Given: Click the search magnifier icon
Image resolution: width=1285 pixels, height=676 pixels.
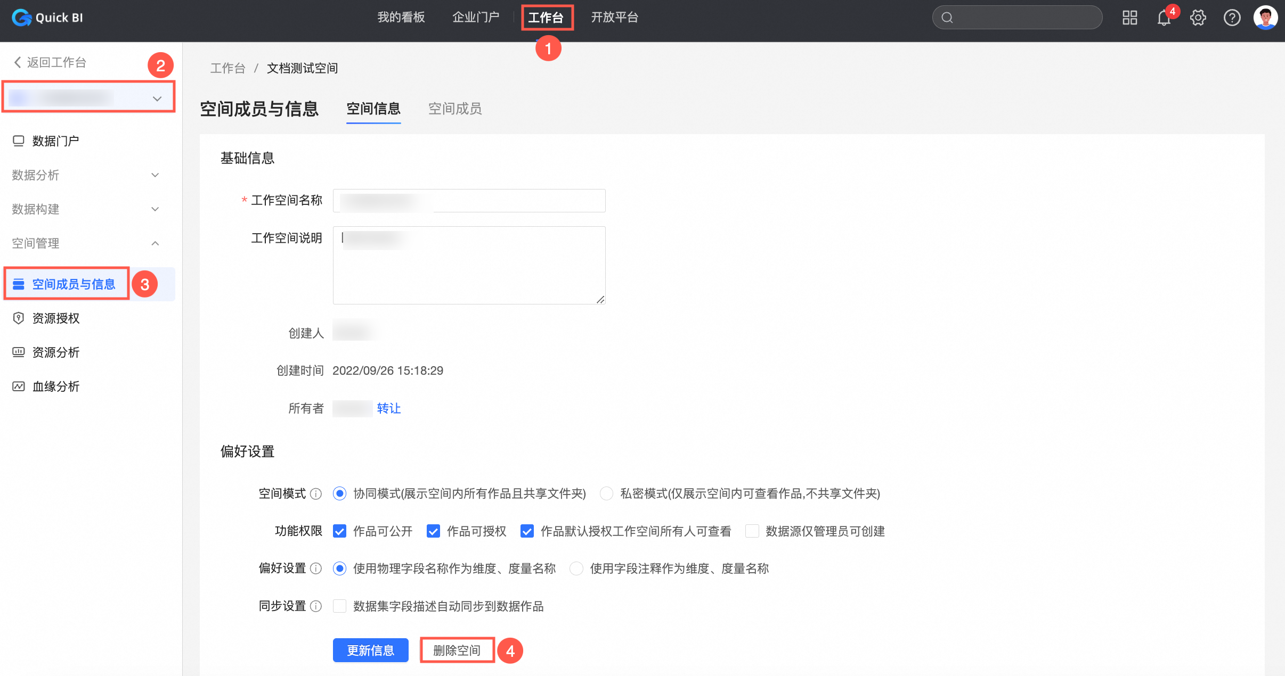Looking at the screenshot, I should [x=947, y=18].
